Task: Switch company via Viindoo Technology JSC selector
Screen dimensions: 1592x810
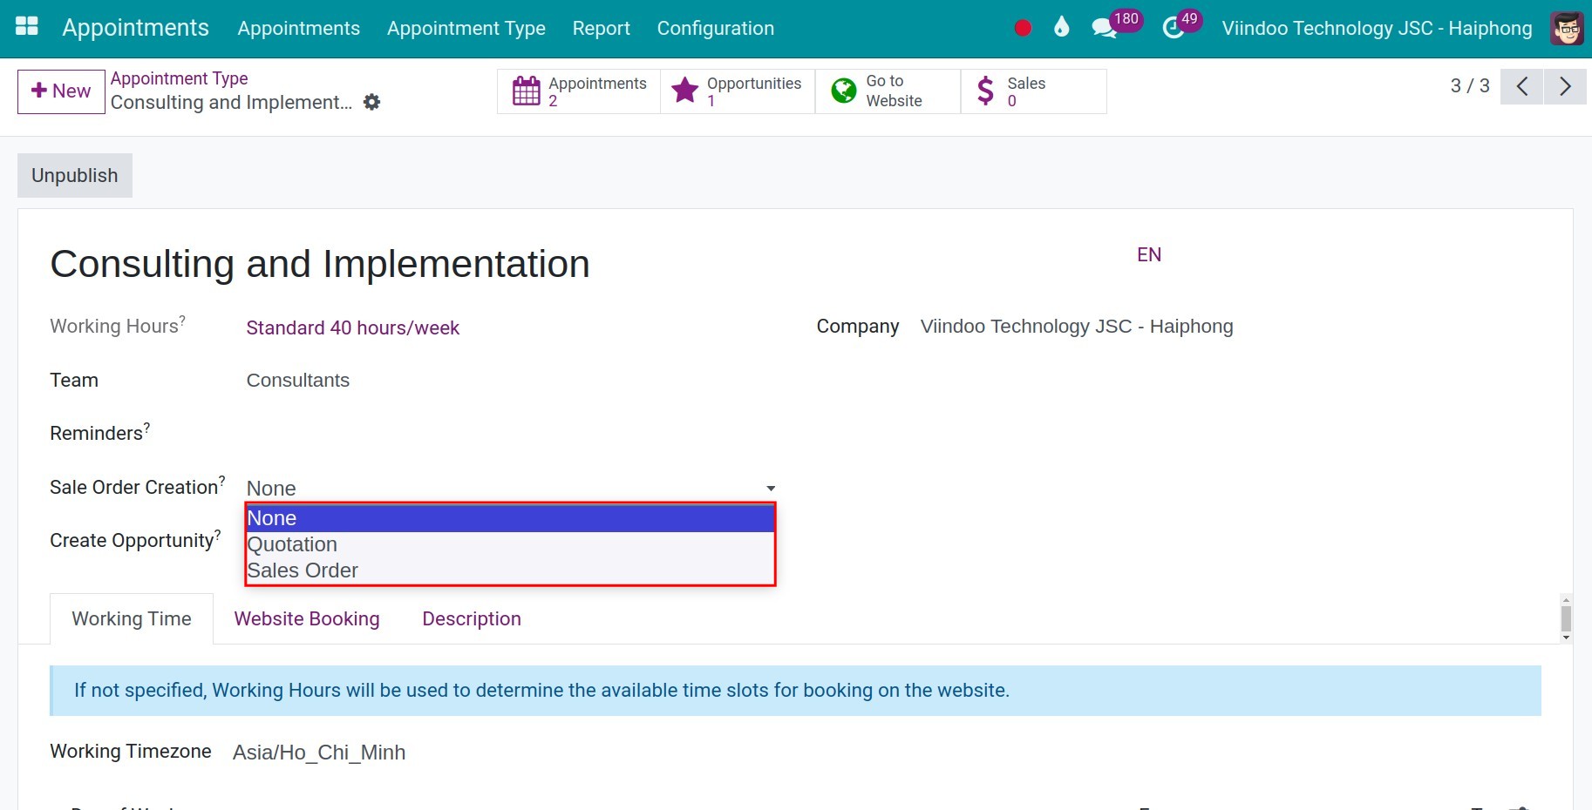Action: 1377,28
